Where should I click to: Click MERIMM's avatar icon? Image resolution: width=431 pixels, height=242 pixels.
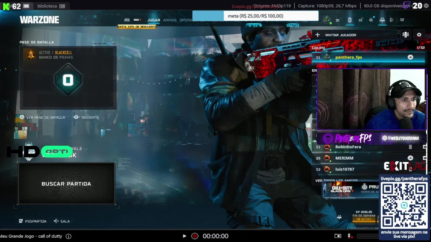pos(327,158)
